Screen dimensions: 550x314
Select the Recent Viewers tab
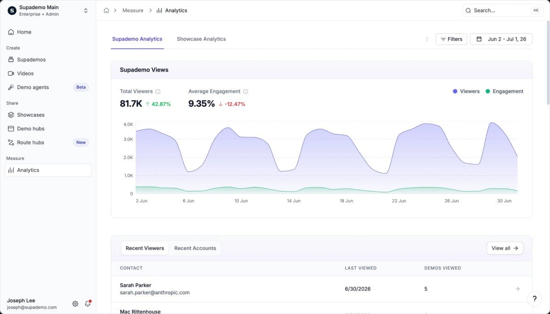point(145,248)
